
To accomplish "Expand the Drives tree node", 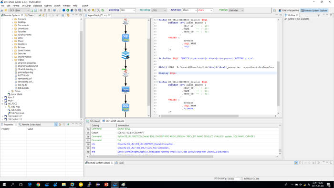I will (x=9, y=91).
